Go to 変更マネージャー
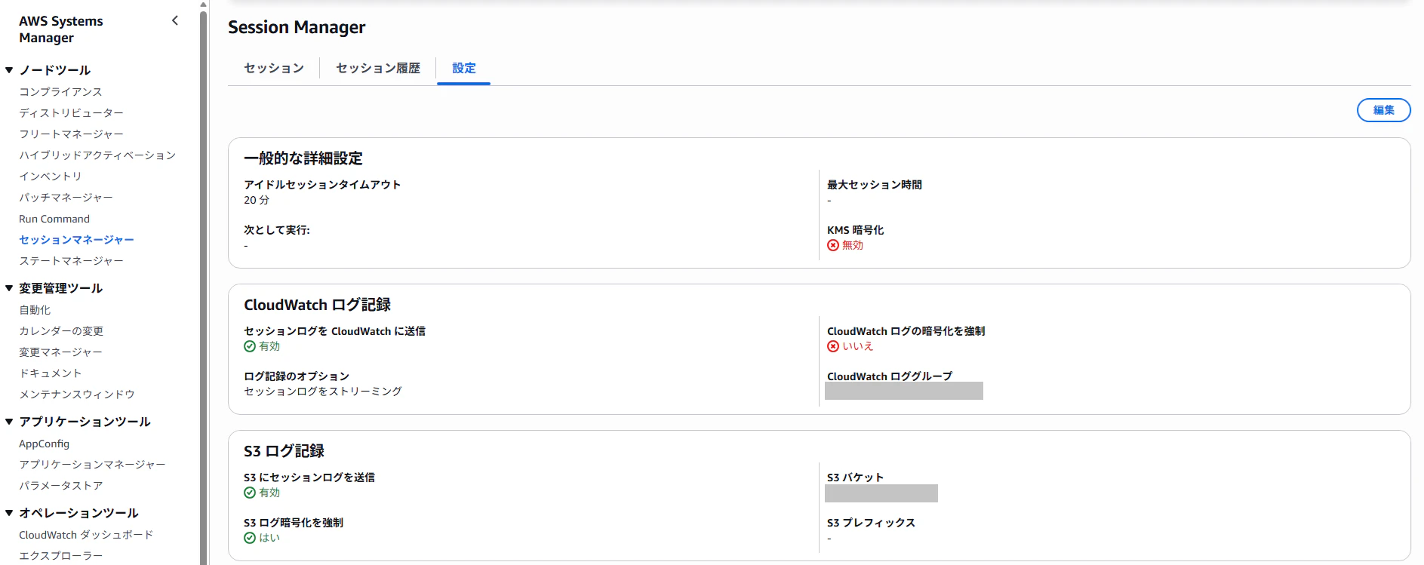This screenshot has height=565, width=1424. coord(60,352)
